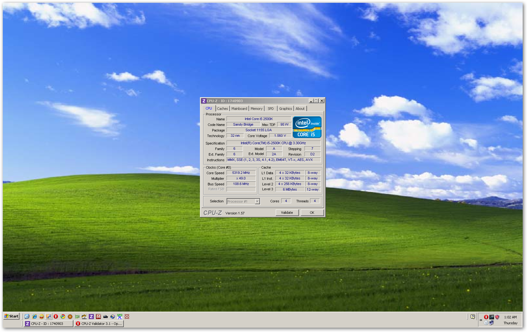Viewport: 527px width, 332px height.
Task: Open the Windows Start menu
Action: pos(12,316)
